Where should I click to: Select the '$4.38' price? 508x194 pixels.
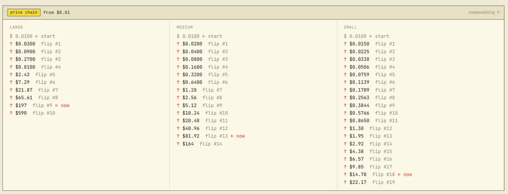(356, 151)
